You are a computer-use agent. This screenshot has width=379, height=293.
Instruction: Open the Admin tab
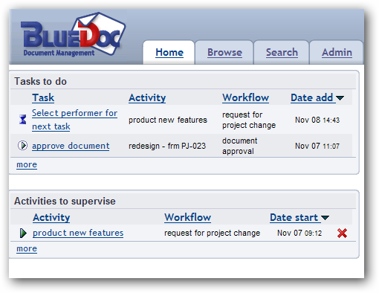(x=337, y=52)
